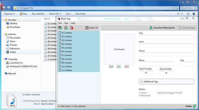Click the Disc Number total box

click(171, 73)
